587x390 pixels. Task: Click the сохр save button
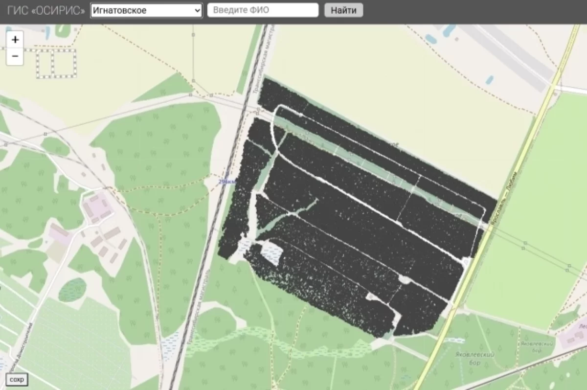click(17, 379)
